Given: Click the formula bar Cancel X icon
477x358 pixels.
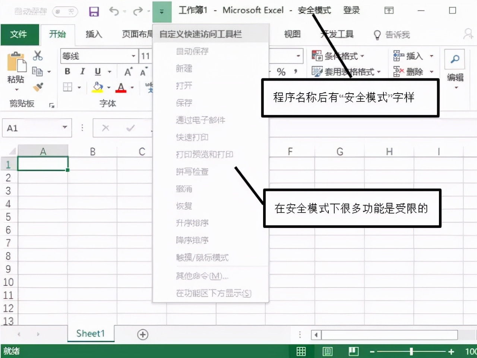Looking at the screenshot, I should [x=106, y=128].
